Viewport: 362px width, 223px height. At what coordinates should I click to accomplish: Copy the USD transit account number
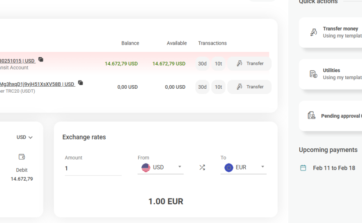41,59
